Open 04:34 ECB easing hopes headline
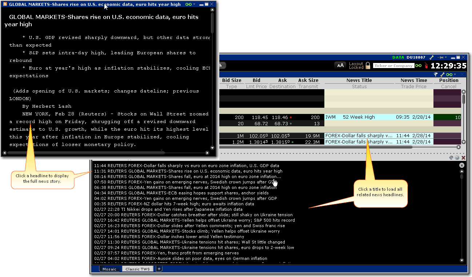 coord(181,193)
